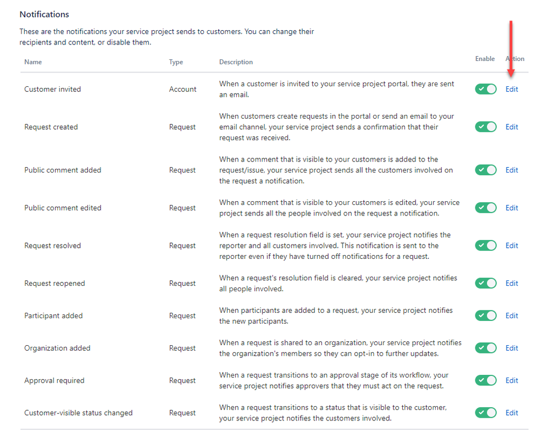Disable the Public comment edited toggle

[x=485, y=208]
